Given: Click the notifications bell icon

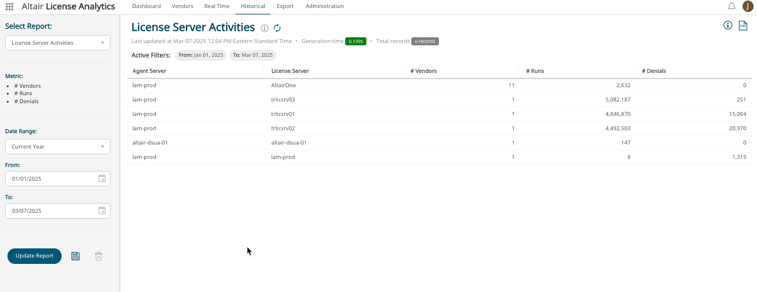Looking at the screenshot, I should tap(732, 6).
